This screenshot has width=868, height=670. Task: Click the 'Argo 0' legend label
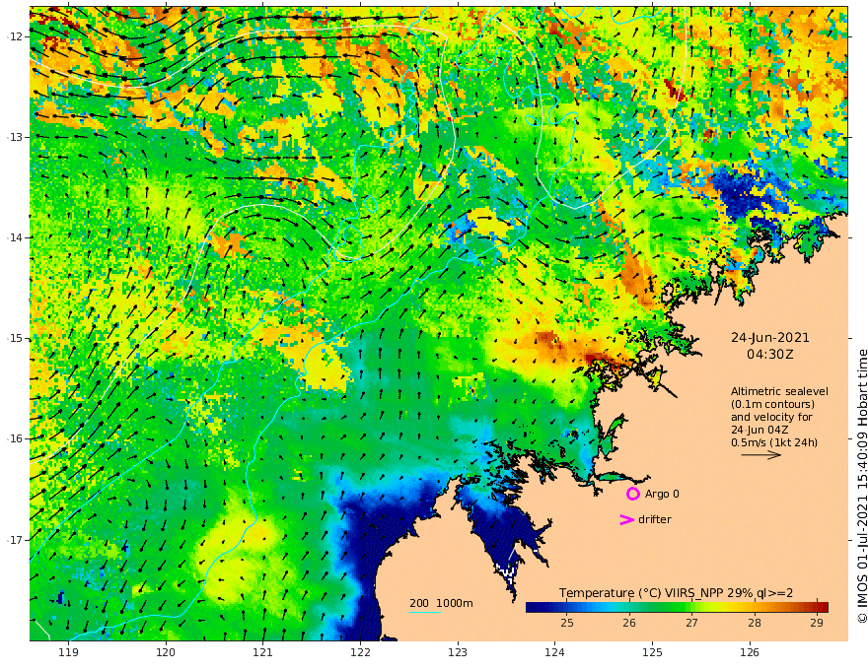[662, 494]
